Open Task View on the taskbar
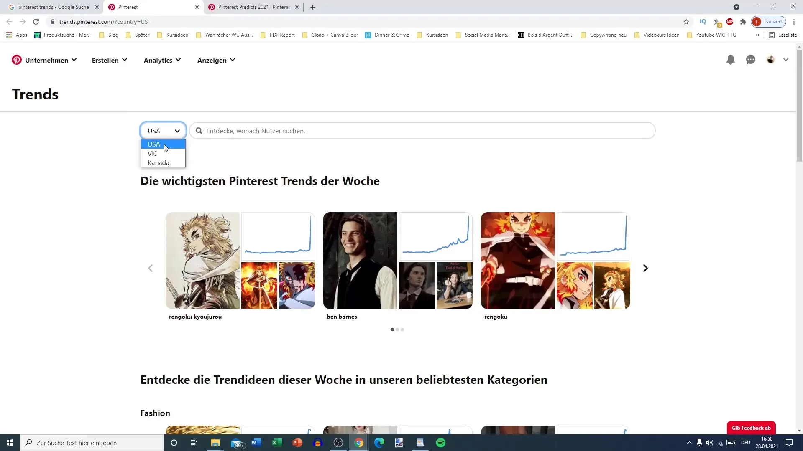This screenshot has height=451, width=803. coord(194,443)
